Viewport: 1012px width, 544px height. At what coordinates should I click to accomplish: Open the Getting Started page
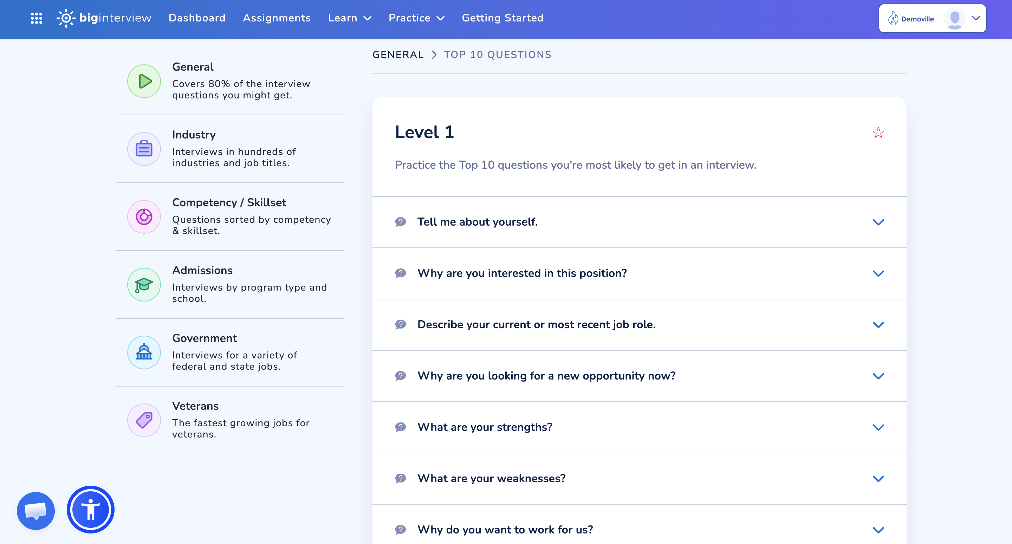point(502,18)
